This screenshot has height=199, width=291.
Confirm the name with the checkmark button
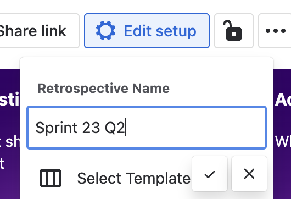tap(210, 174)
